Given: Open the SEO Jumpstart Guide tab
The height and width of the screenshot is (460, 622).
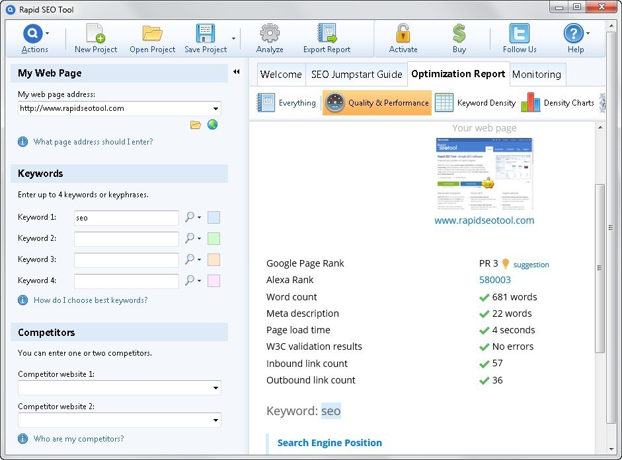Looking at the screenshot, I should pos(356,75).
